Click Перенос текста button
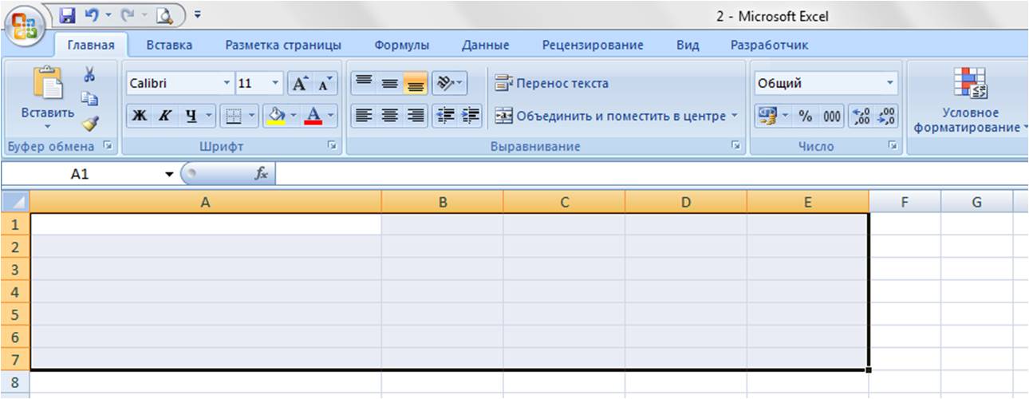 tap(551, 83)
